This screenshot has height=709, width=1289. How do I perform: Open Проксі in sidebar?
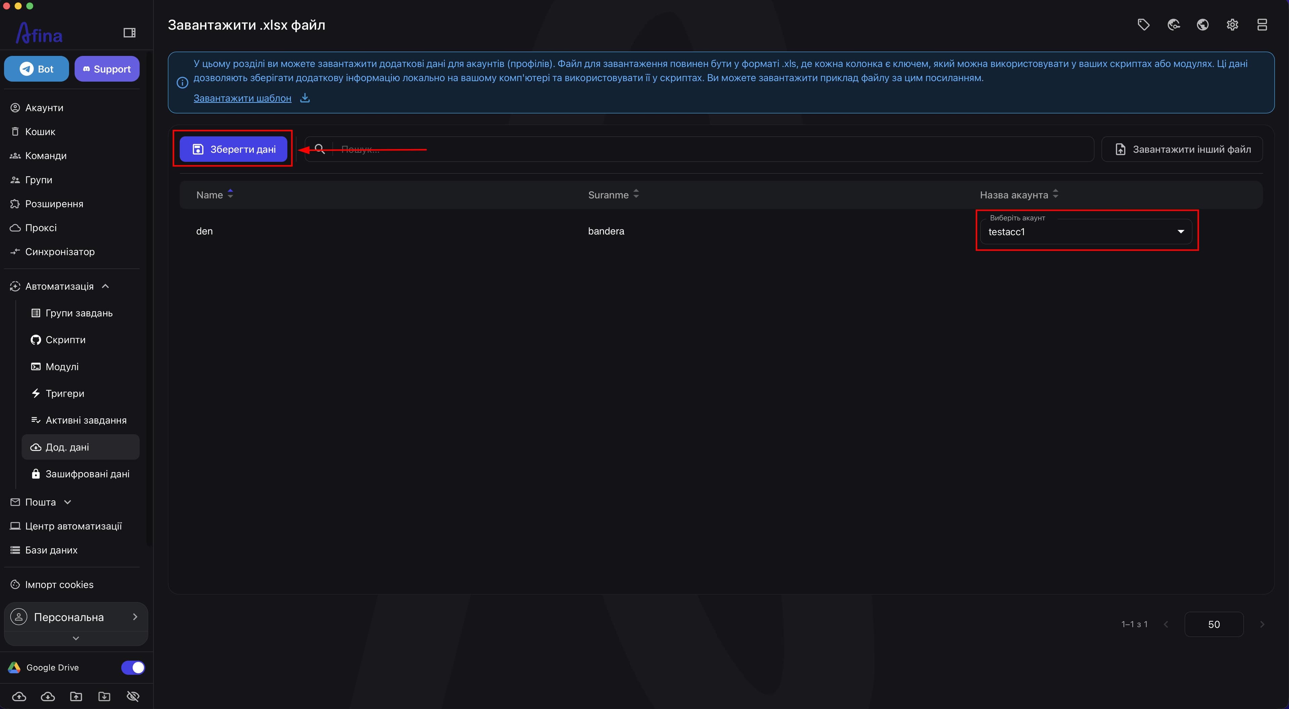point(41,228)
